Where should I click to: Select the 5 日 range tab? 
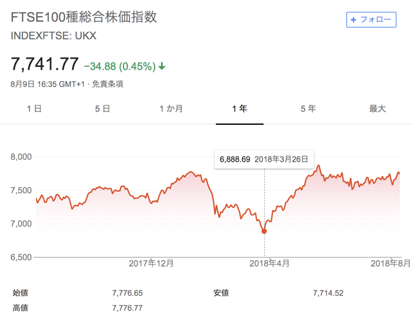coord(102,108)
